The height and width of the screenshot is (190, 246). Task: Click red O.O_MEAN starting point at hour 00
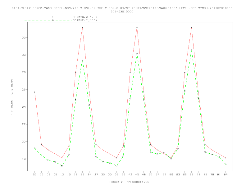(x=35, y=92)
